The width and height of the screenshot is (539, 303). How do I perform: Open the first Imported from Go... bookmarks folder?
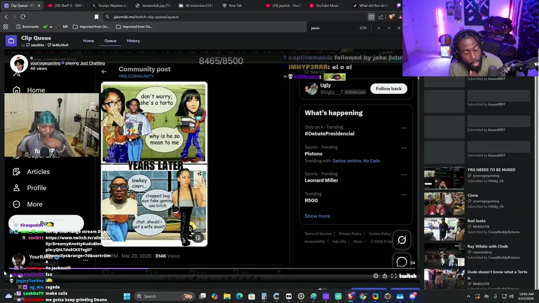[x=91, y=27]
